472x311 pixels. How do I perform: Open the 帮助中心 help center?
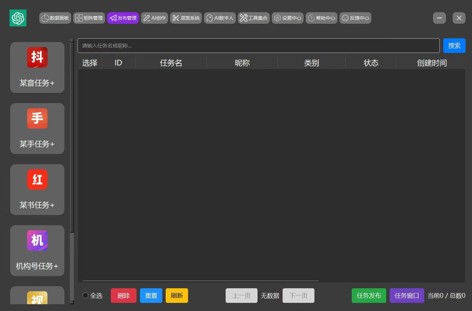click(x=321, y=18)
